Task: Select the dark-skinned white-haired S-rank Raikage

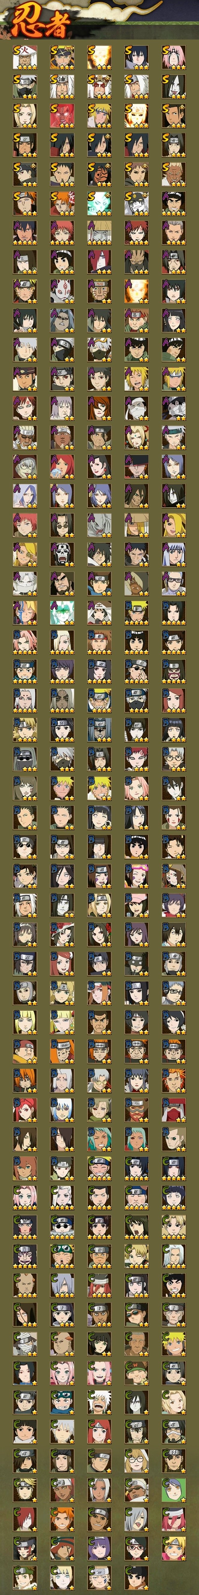Action: pyautogui.click(x=174, y=175)
